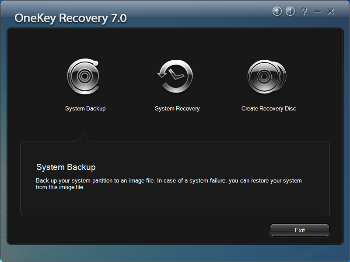
Task: Select the System Backup text label
Action: (x=85, y=108)
